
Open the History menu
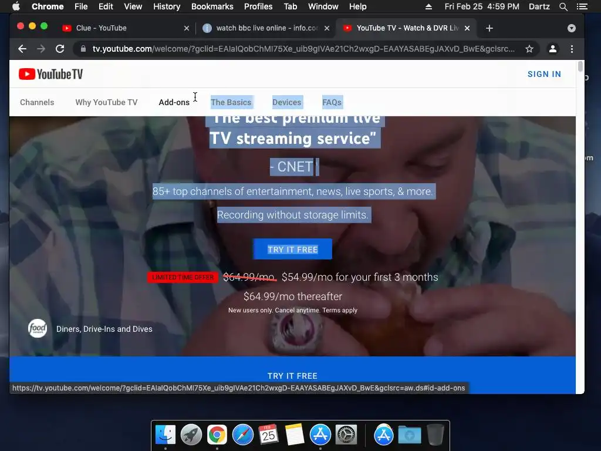pos(167,6)
